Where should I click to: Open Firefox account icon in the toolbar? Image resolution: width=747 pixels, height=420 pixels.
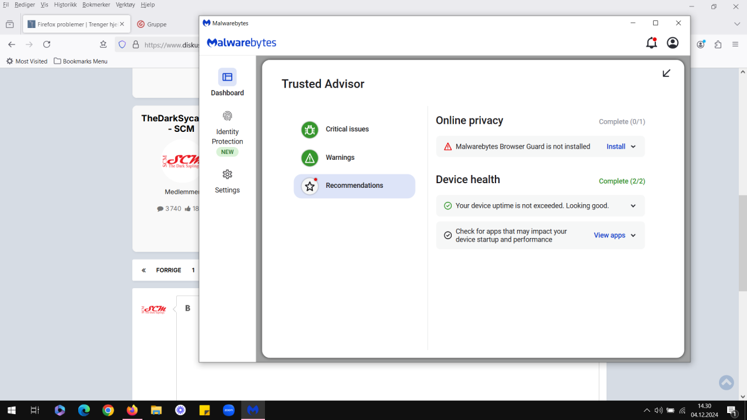point(701,44)
